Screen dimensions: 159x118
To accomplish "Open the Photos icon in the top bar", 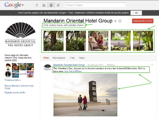I will 44,5.
